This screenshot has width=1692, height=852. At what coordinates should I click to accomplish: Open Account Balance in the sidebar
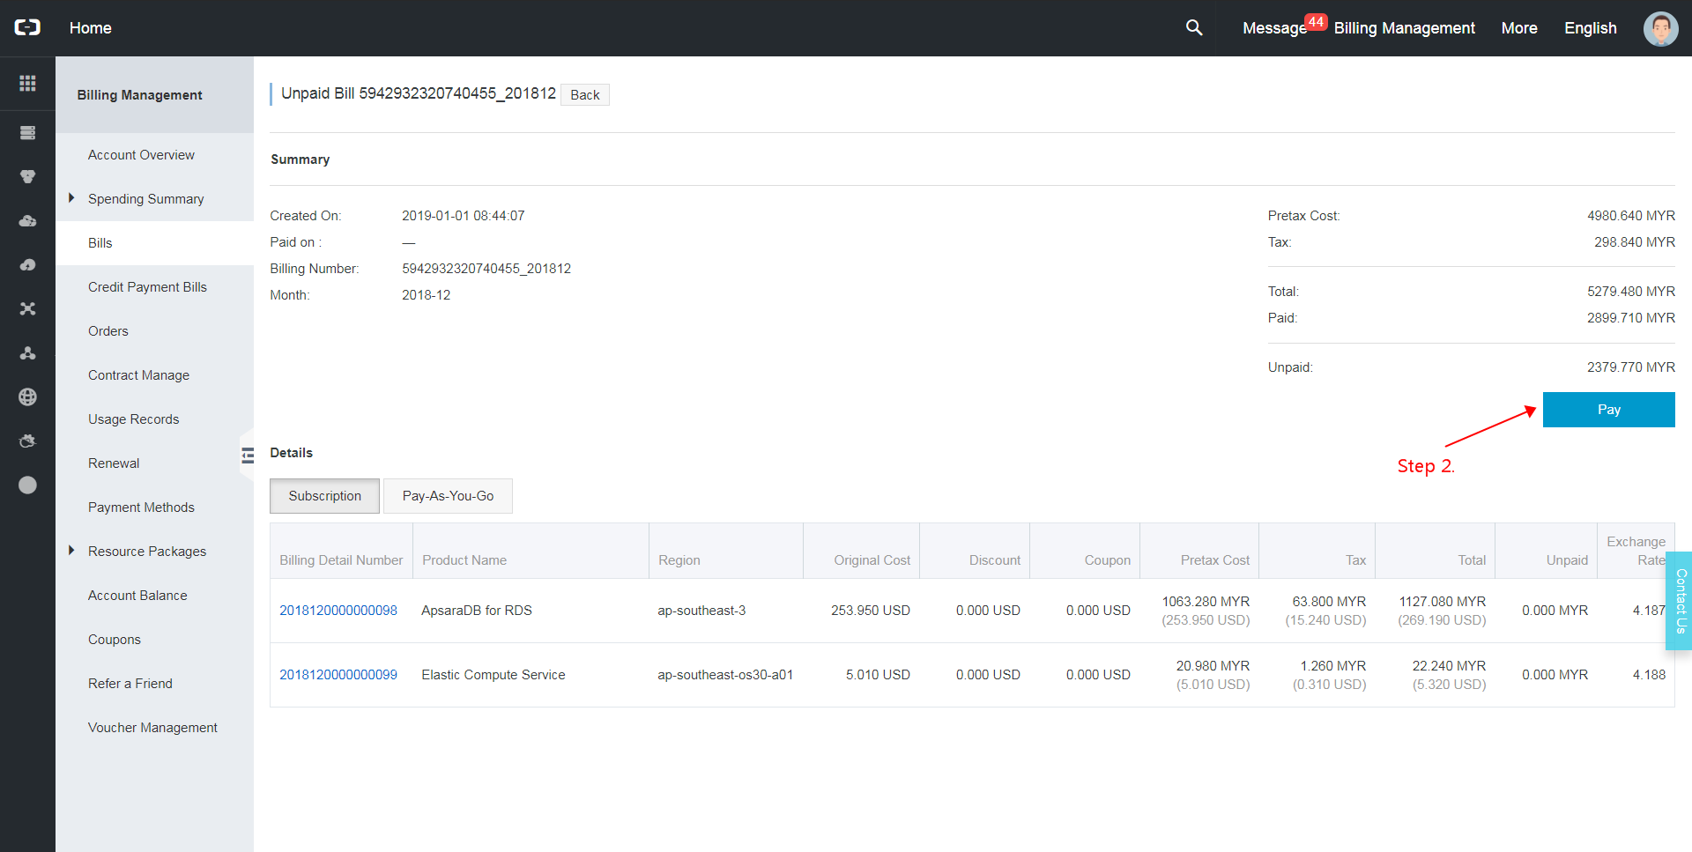(137, 595)
